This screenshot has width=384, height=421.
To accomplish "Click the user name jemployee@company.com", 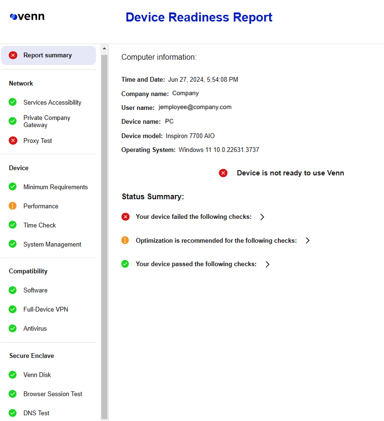I will pyautogui.click(x=195, y=107).
